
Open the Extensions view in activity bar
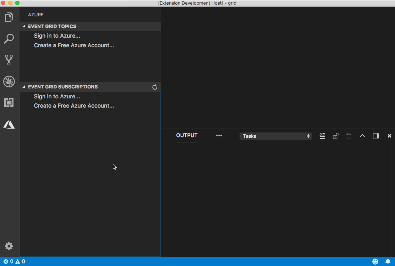9,103
